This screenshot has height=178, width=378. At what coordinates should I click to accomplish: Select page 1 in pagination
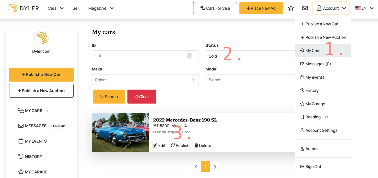tap(205, 167)
